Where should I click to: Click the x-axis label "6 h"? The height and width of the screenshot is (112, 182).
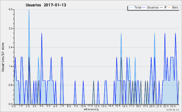(55, 106)
